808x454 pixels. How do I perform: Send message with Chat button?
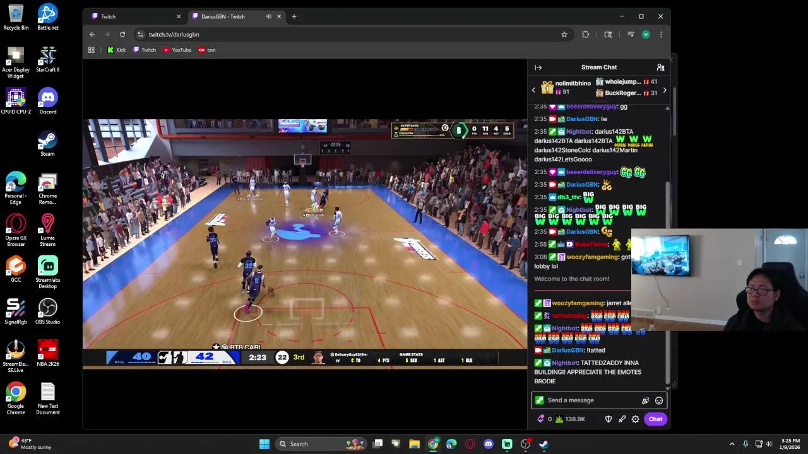(655, 419)
